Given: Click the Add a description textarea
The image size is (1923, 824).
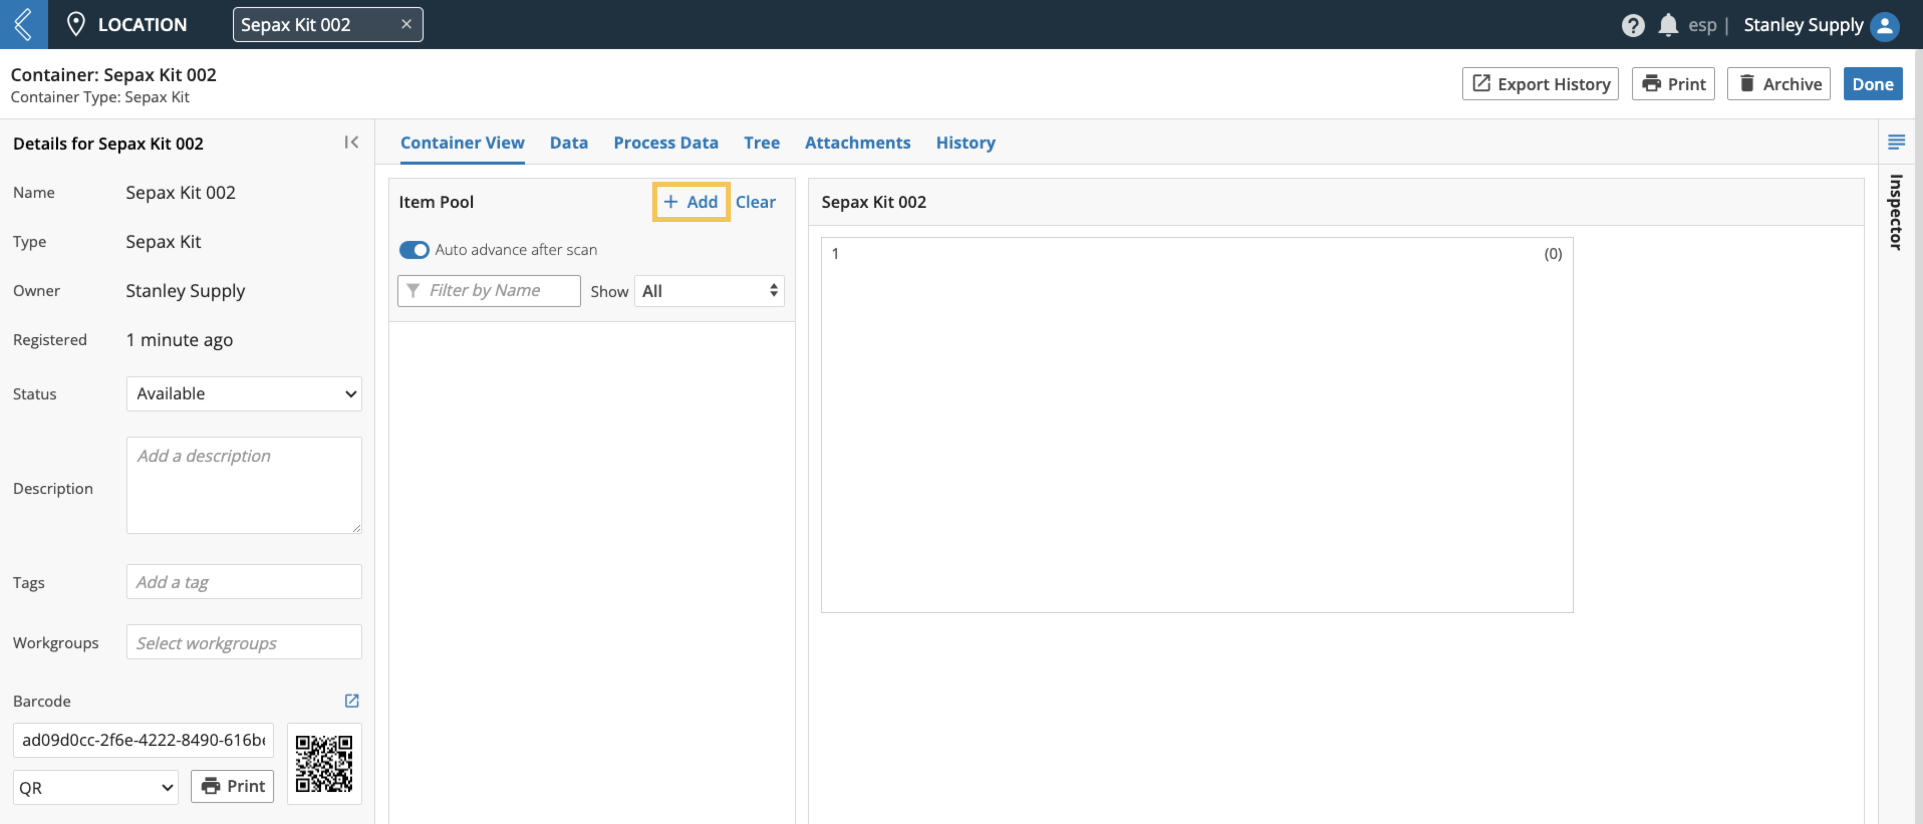Looking at the screenshot, I should (244, 485).
